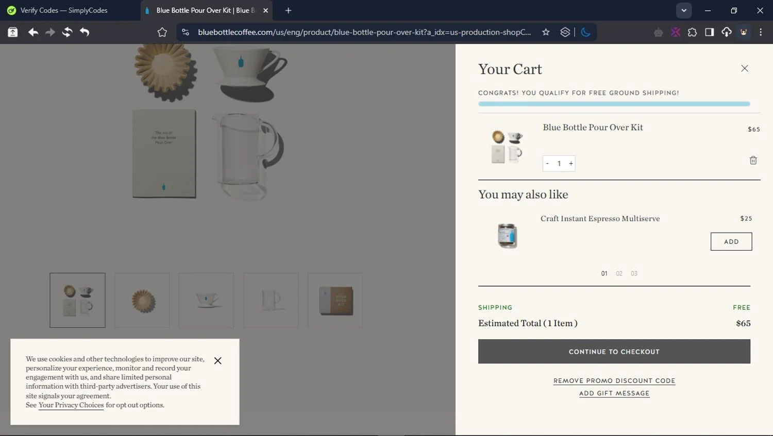Open the tab search dropdown
This screenshot has height=436, width=773.
(683, 10)
